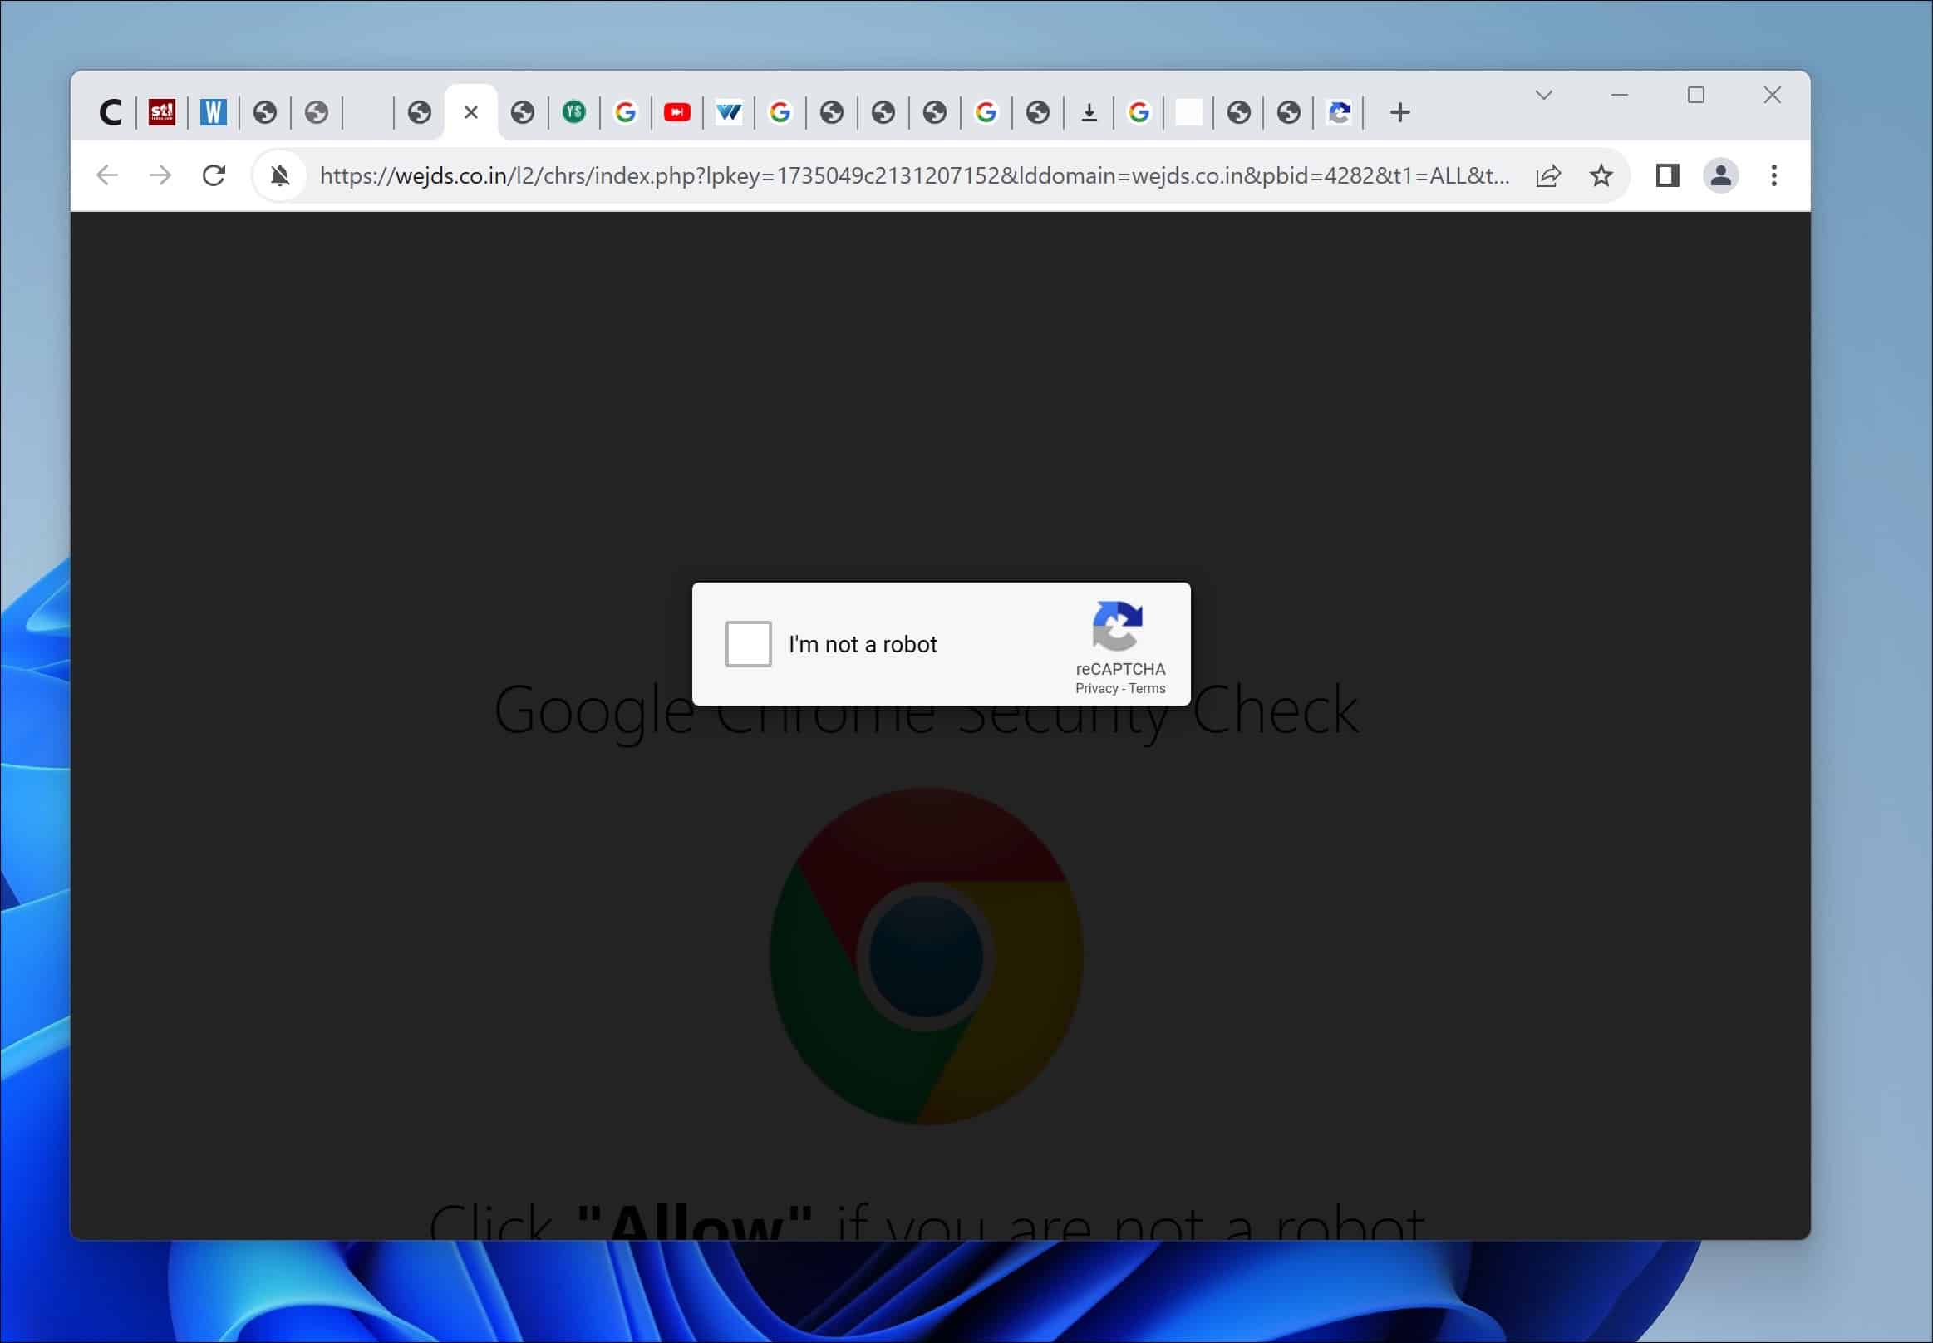The height and width of the screenshot is (1343, 1933).
Task: Open the reCAPTCHA Terms link
Action: [x=1147, y=688]
